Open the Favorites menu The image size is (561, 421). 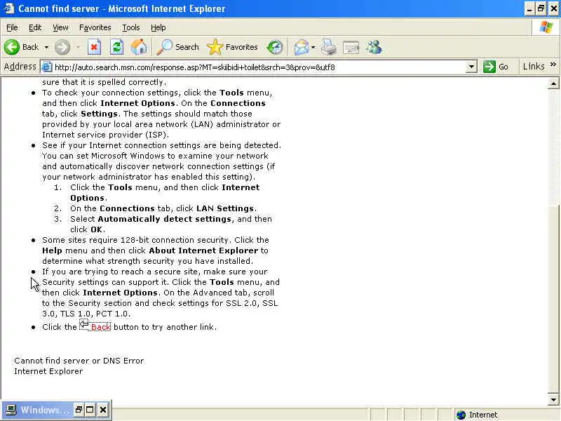point(95,27)
